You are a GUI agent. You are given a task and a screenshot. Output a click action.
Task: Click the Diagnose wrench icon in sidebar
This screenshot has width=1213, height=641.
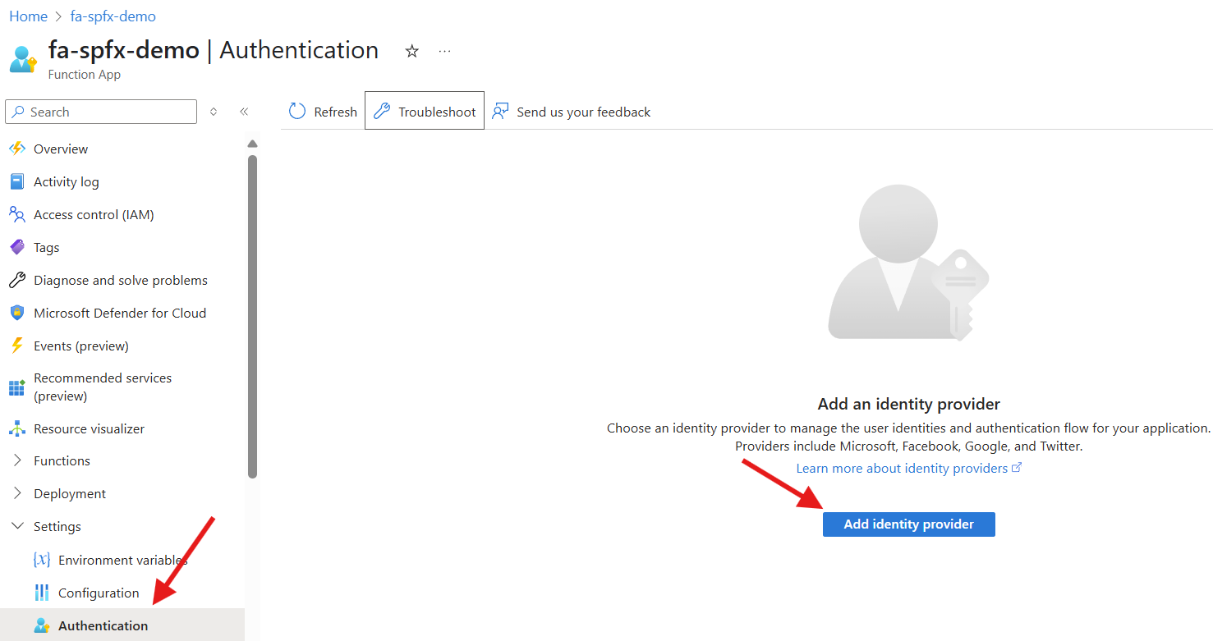pyautogui.click(x=16, y=280)
